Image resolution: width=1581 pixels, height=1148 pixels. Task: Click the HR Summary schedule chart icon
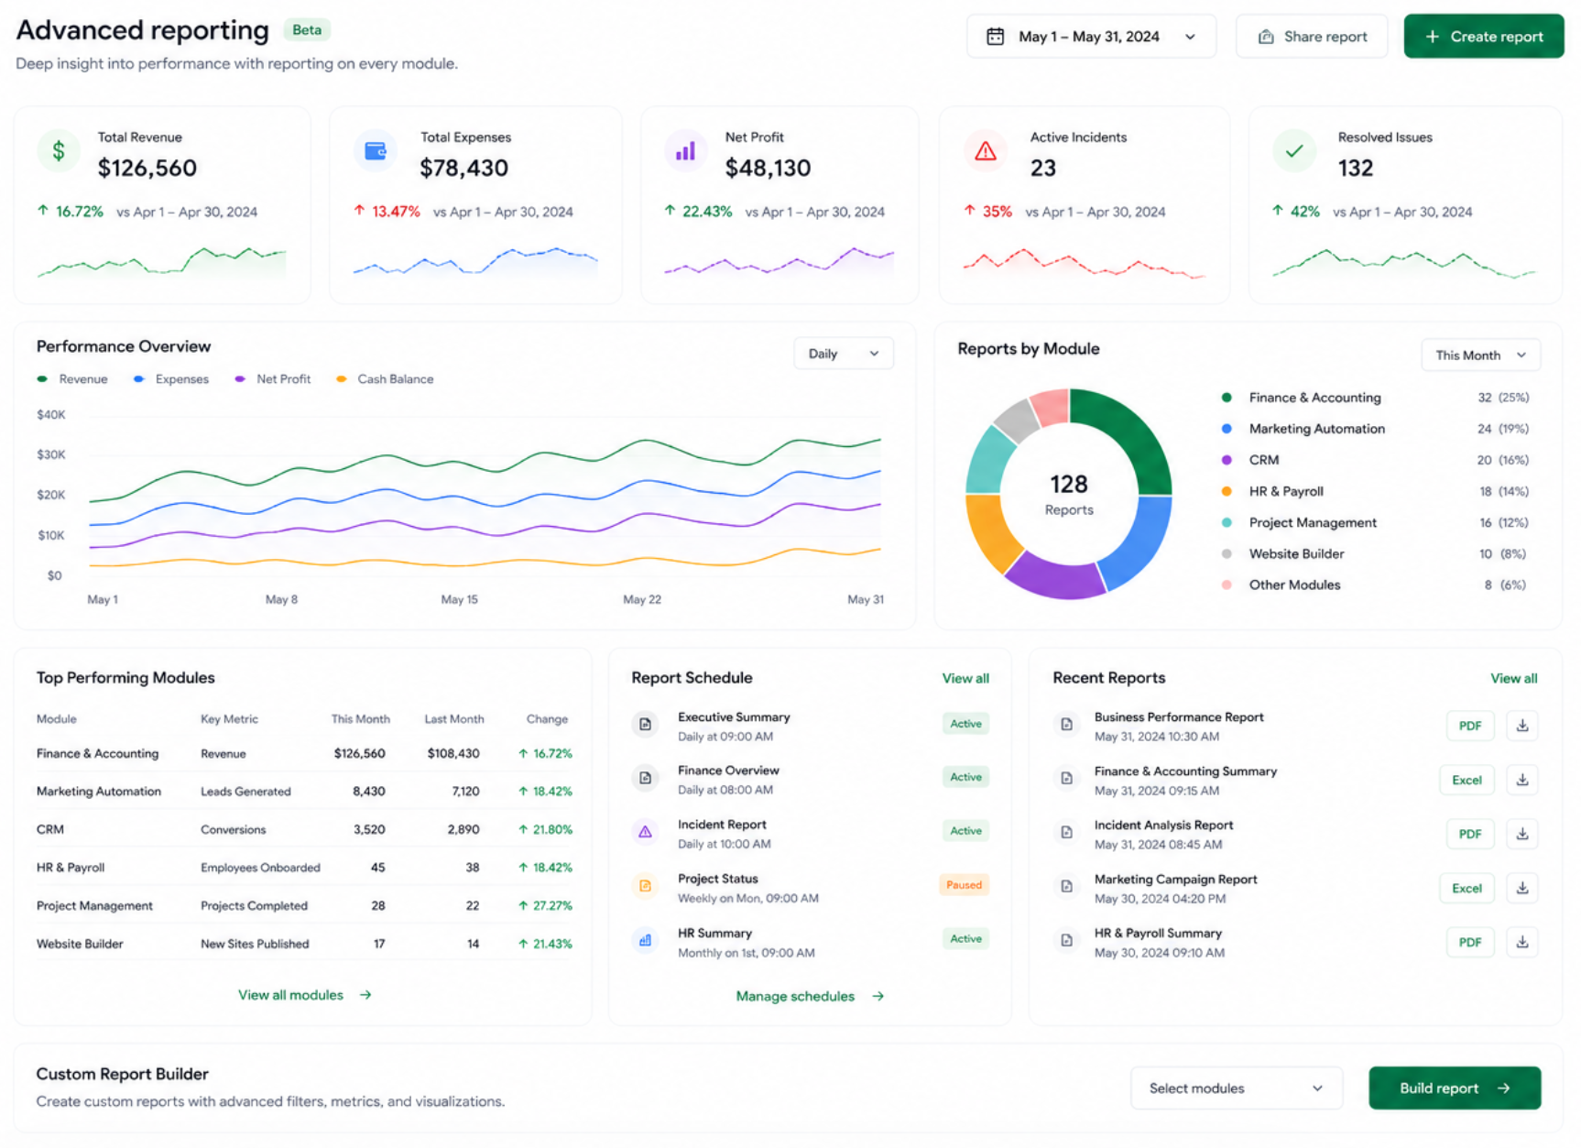tap(645, 941)
